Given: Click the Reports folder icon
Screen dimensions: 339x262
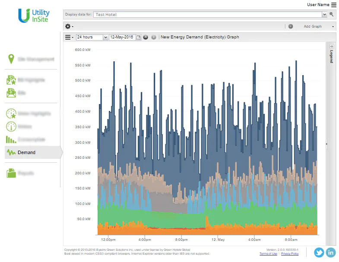Looking at the screenshot, I should (x=11, y=173).
